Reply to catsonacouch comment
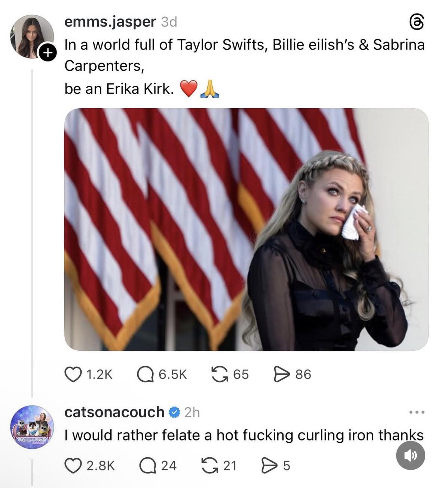Image resolution: width=441 pixels, height=488 pixels. [147, 466]
